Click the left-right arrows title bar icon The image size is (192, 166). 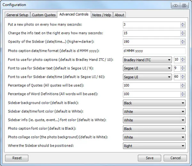click(175, 6)
